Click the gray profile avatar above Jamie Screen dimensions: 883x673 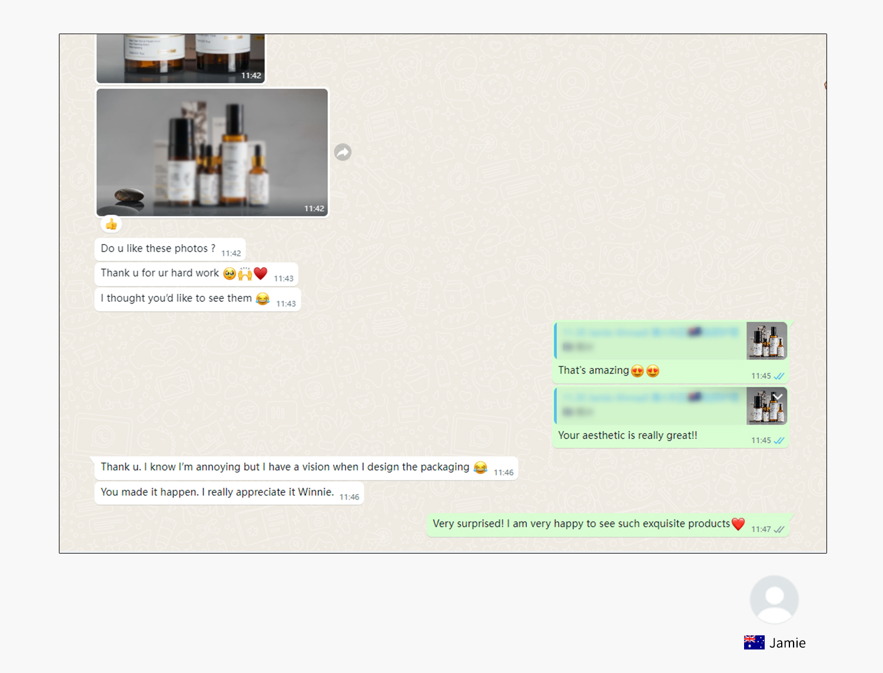click(x=774, y=599)
